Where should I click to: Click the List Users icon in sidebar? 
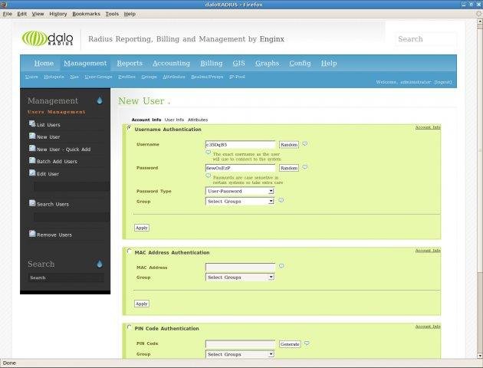(32, 123)
